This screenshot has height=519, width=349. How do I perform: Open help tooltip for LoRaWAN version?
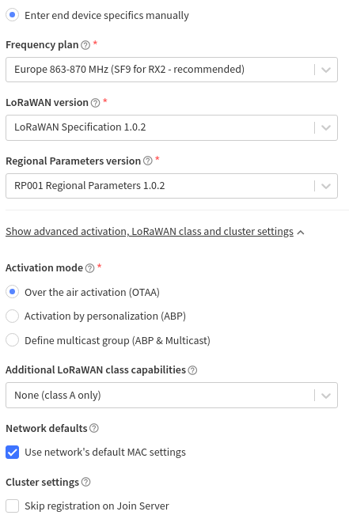pyautogui.click(x=96, y=103)
